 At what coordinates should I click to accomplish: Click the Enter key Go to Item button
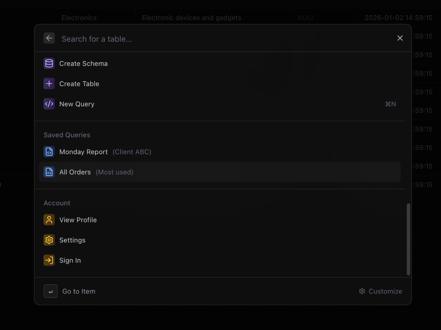[51, 291]
